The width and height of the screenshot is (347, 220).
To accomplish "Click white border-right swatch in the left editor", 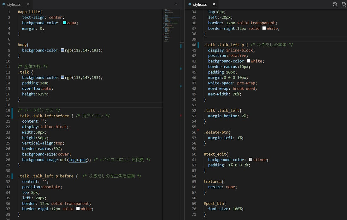I will click(78, 209).
